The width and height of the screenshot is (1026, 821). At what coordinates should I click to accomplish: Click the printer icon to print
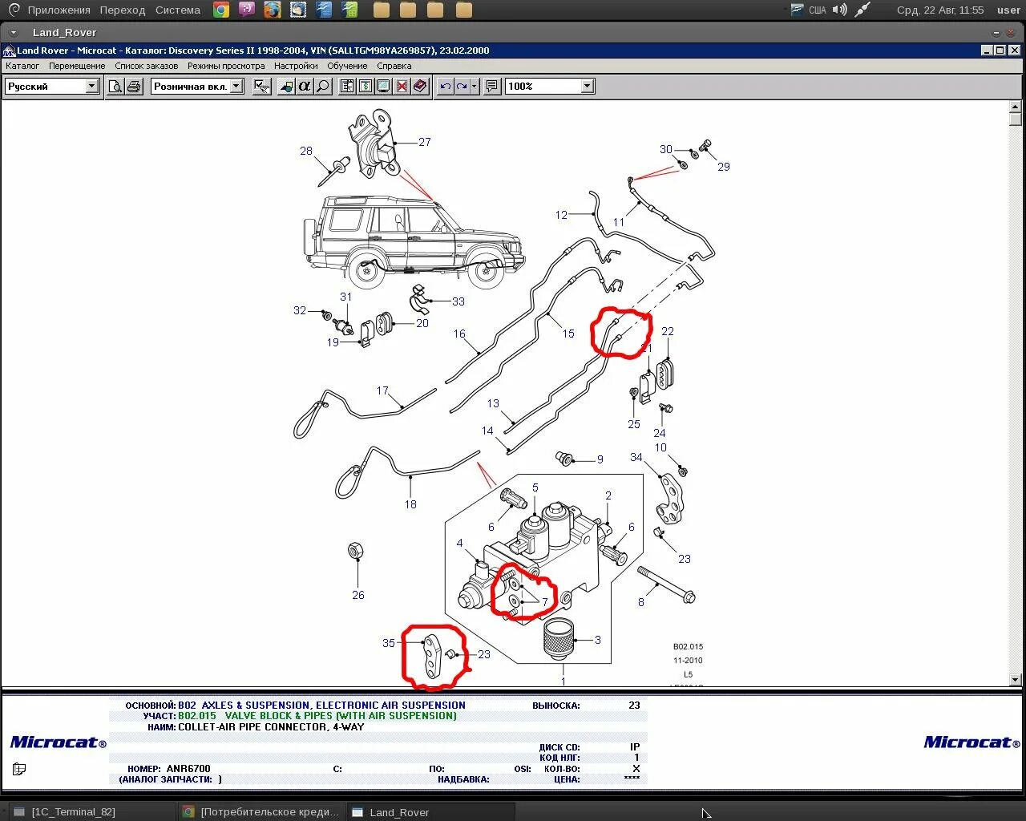pos(134,86)
